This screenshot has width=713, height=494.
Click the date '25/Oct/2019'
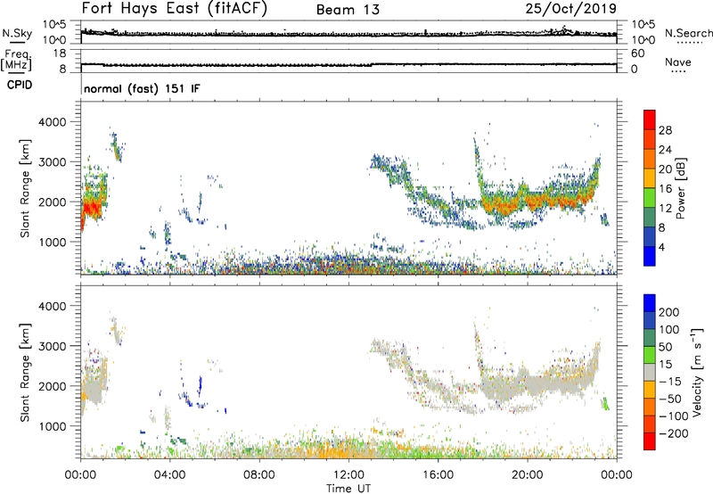570,9
